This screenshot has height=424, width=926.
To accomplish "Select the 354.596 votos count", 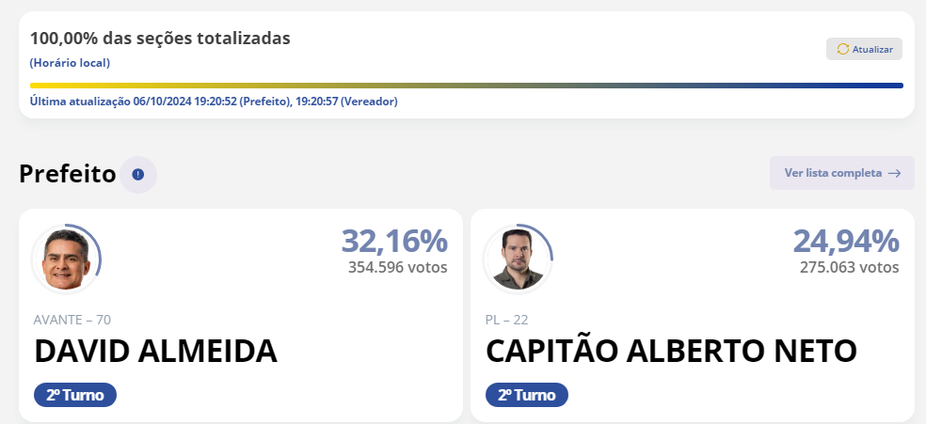I will pos(398,268).
